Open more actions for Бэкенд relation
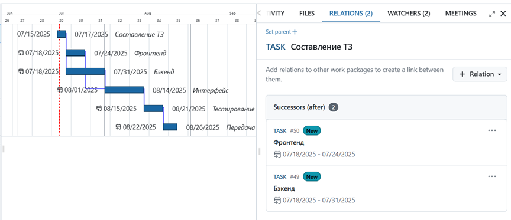 491,176
